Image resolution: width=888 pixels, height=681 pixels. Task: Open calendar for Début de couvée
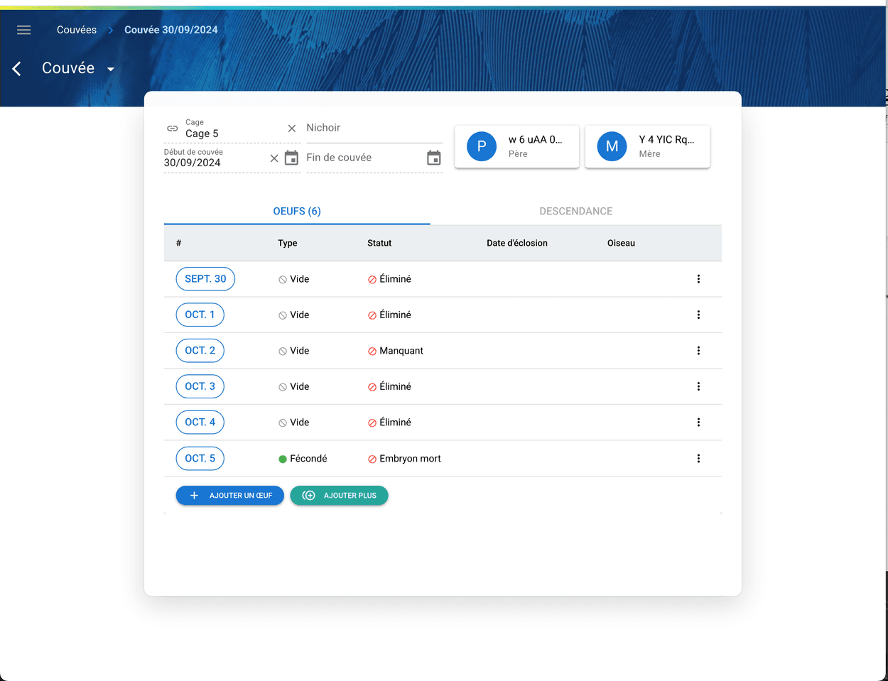291,158
